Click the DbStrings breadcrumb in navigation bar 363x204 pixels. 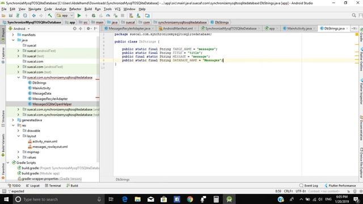point(220,23)
